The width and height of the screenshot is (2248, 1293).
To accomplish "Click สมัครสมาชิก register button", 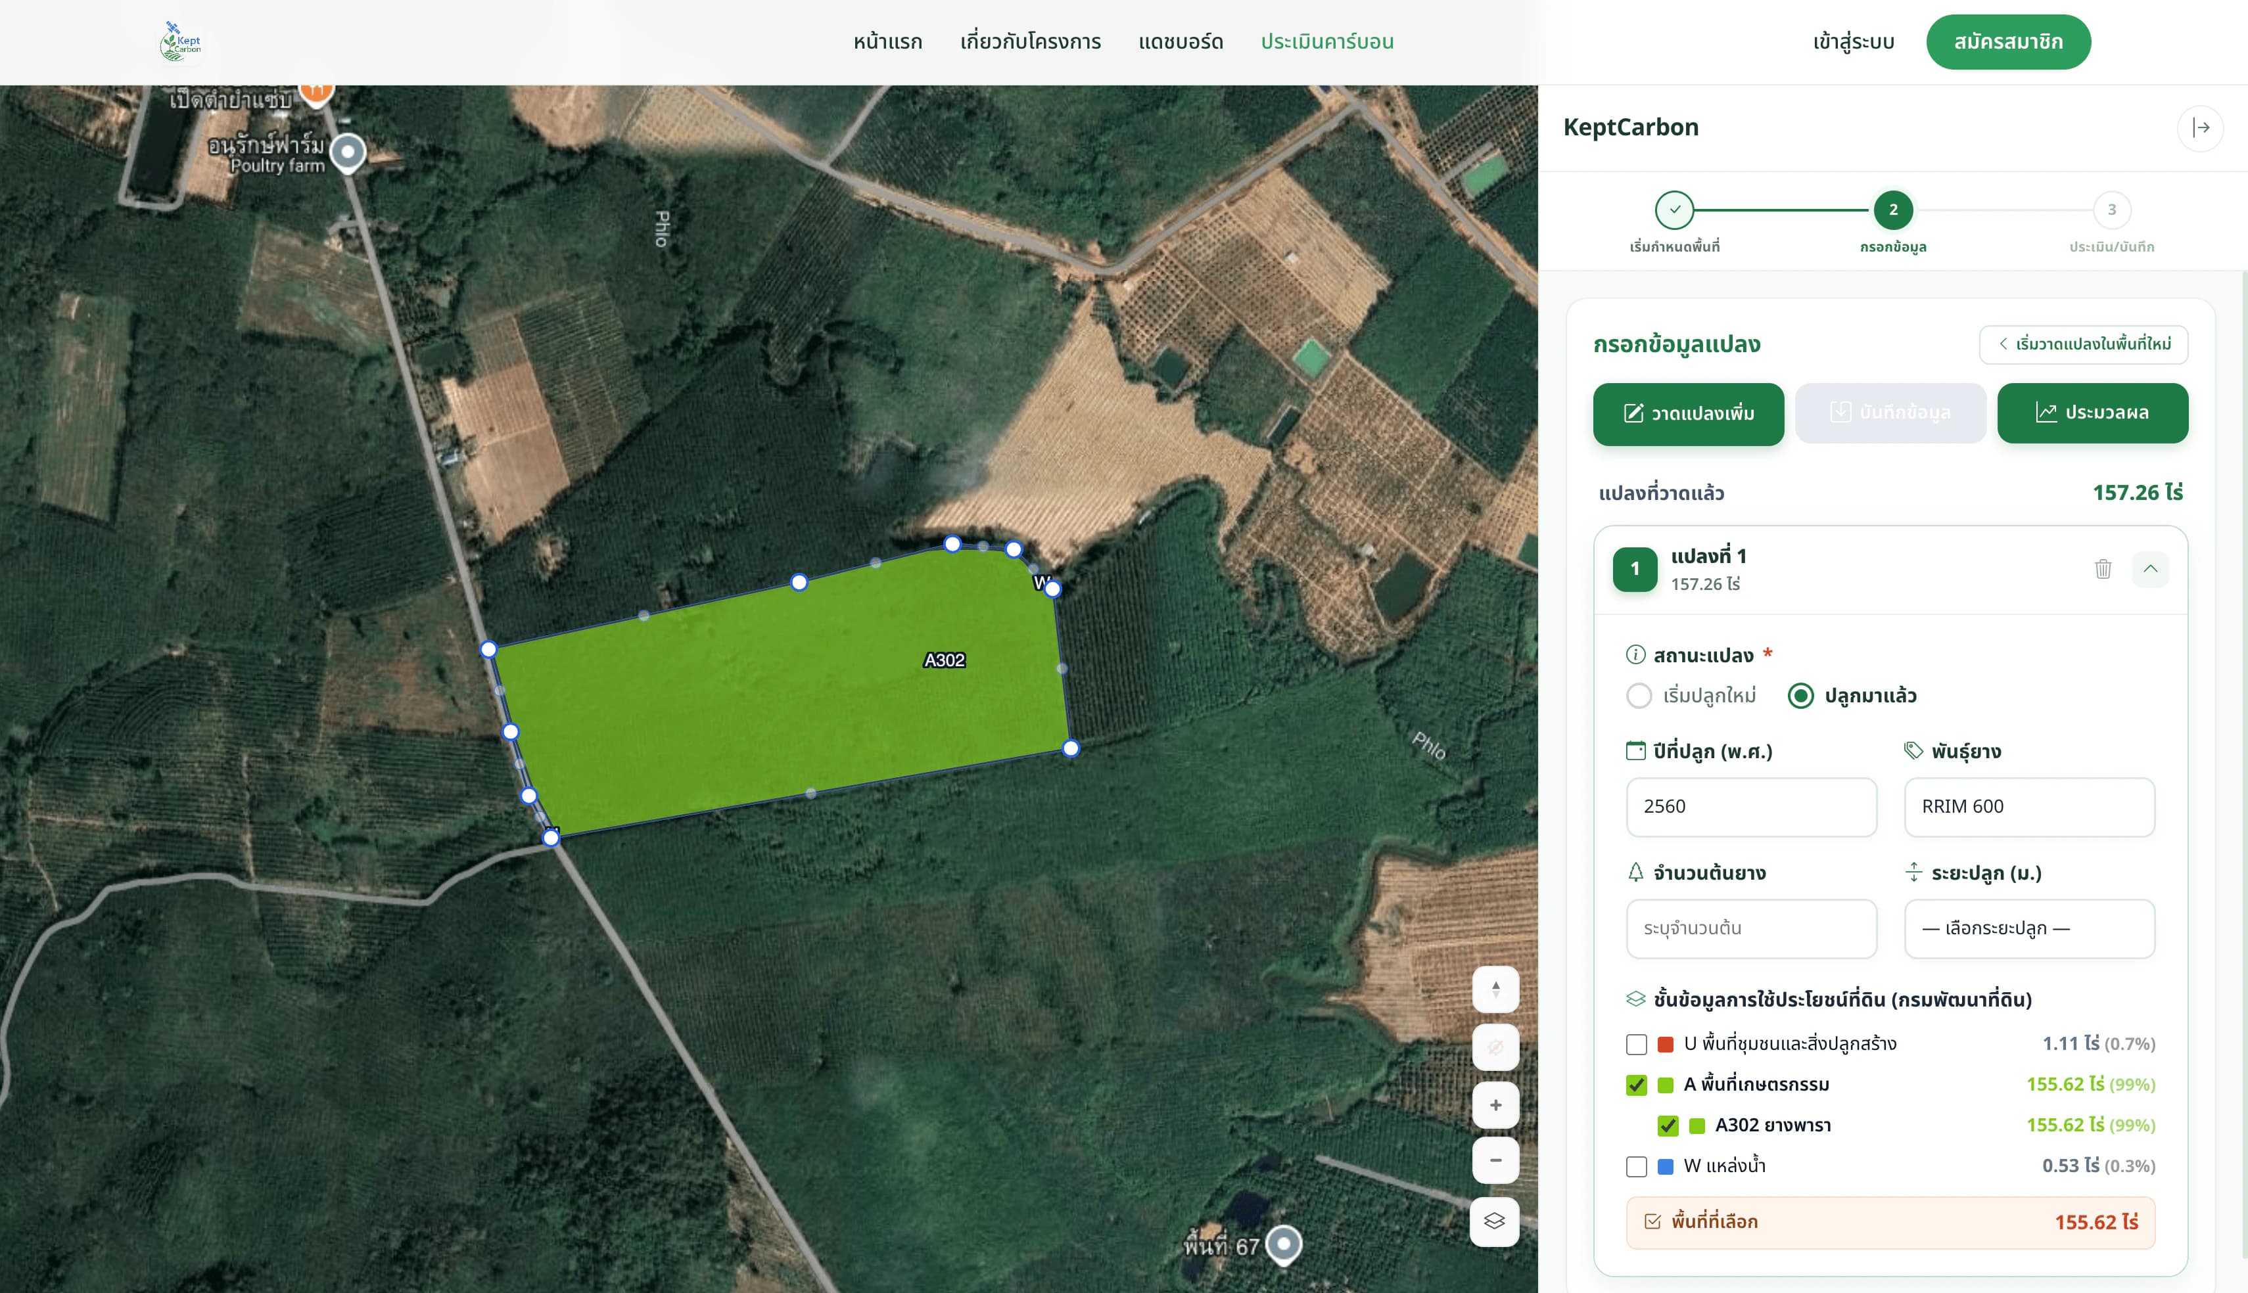I will click(x=2008, y=42).
